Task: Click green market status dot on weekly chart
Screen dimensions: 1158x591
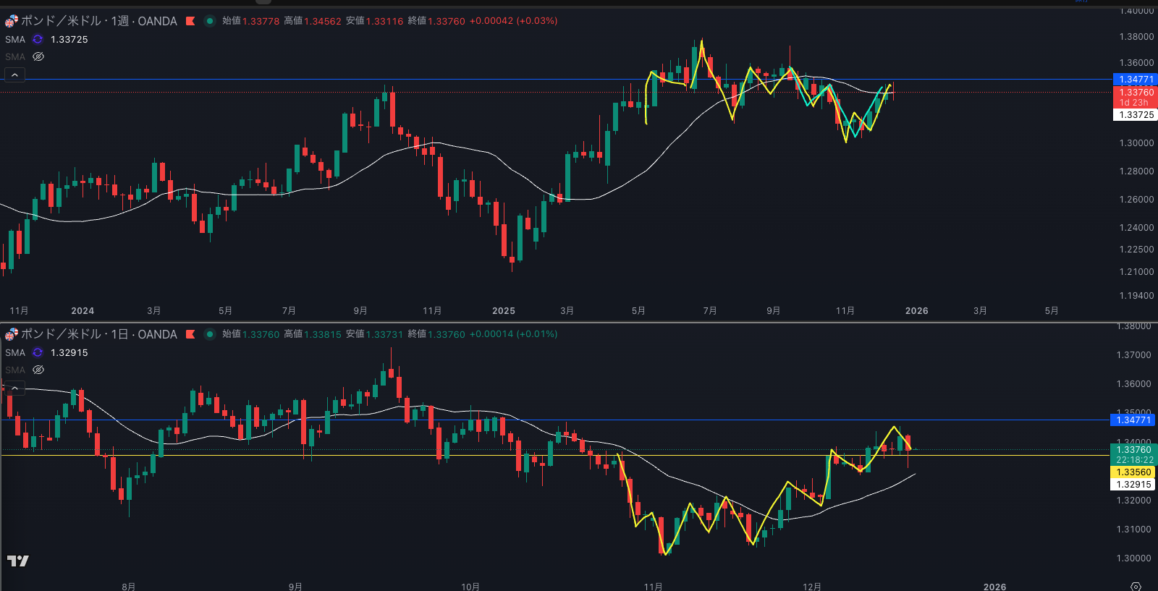Action: click(209, 21)
